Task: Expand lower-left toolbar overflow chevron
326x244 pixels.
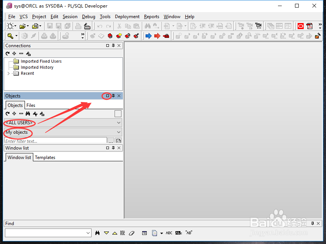Action: (x=83, y=36)
